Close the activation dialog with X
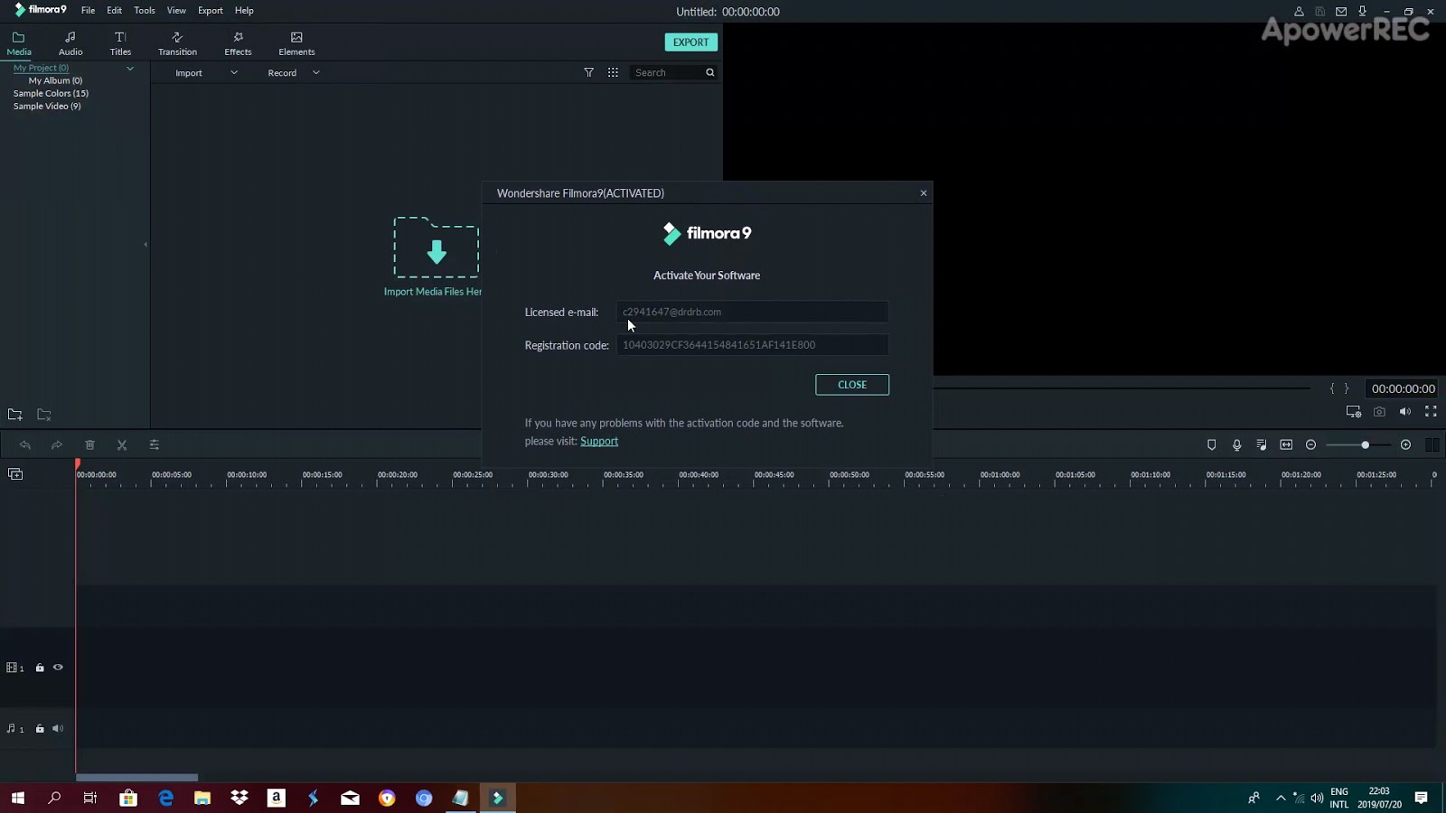The height and width of the screenshot is (813, 1446). 924,193
